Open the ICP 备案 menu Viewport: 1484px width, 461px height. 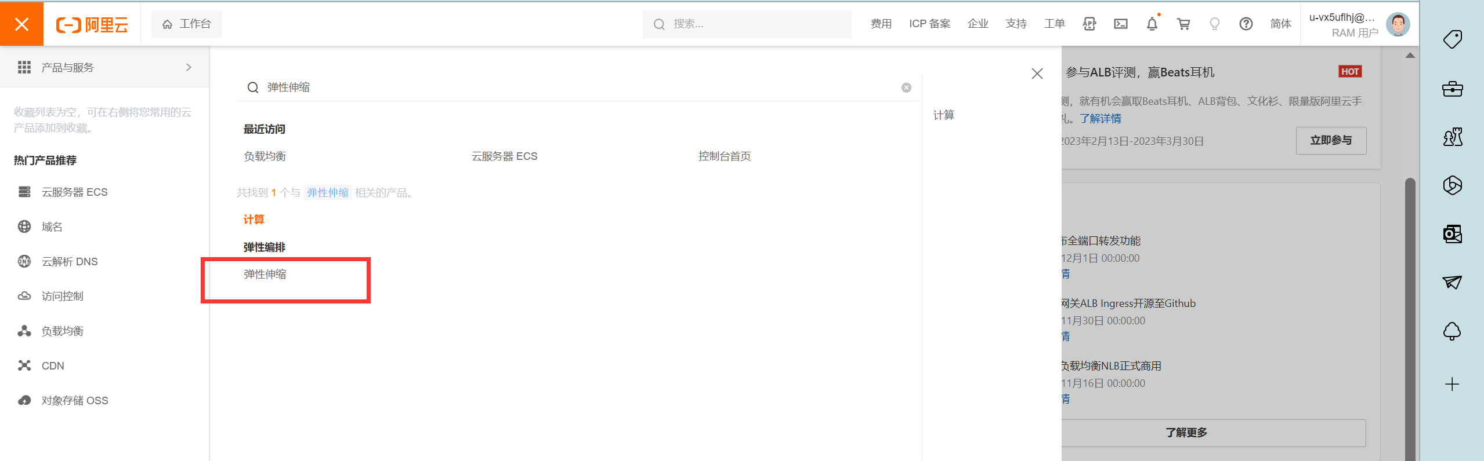pos(929,24)
